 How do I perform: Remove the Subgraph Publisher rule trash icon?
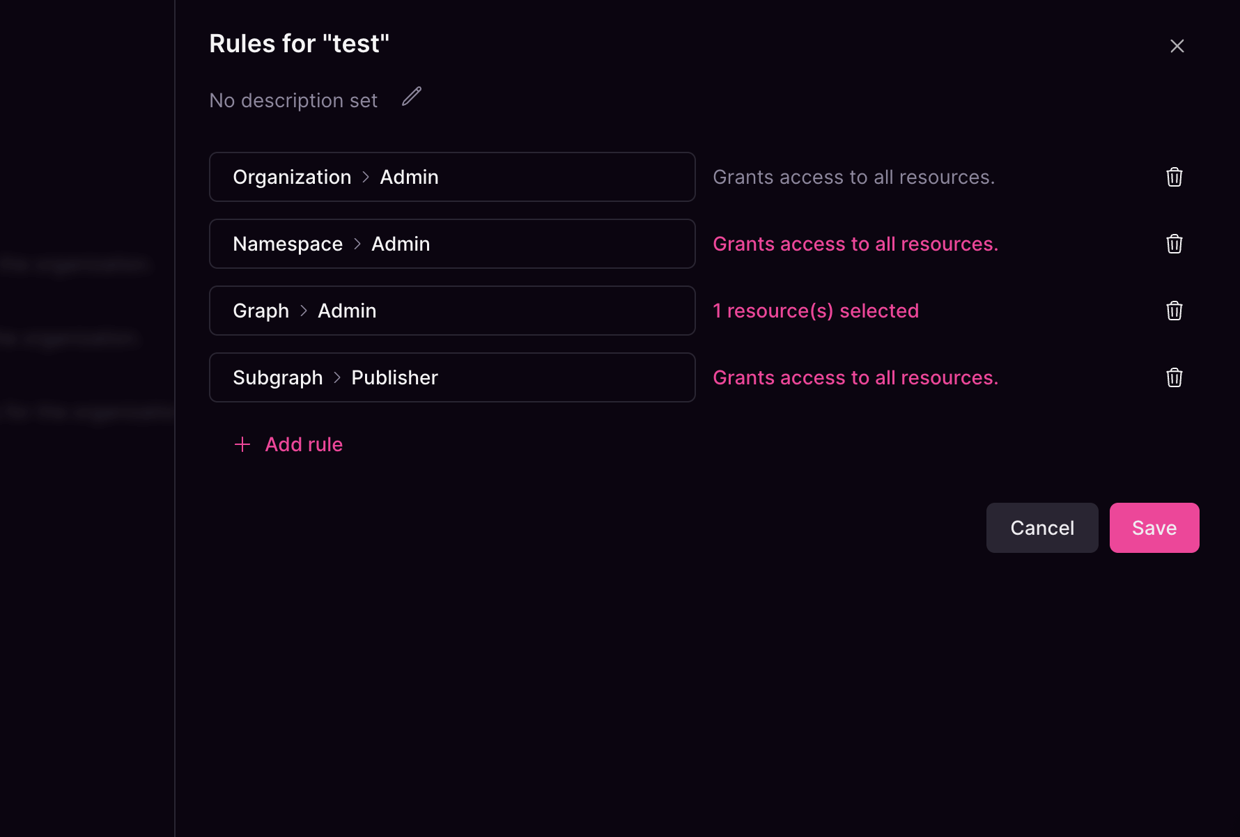point(1174,377)
